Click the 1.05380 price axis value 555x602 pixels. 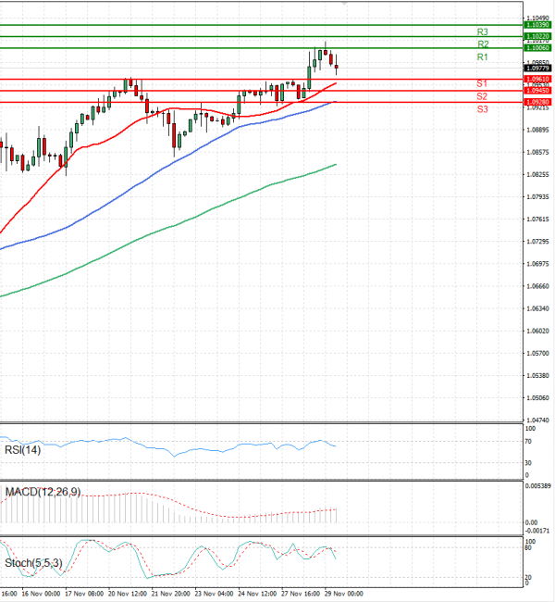pyautogui.click(x=537, y=375)
